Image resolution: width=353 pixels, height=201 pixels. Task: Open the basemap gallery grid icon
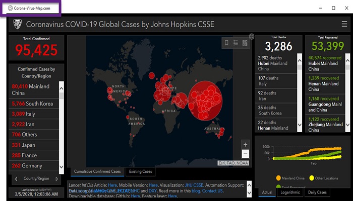pos(244,43)
